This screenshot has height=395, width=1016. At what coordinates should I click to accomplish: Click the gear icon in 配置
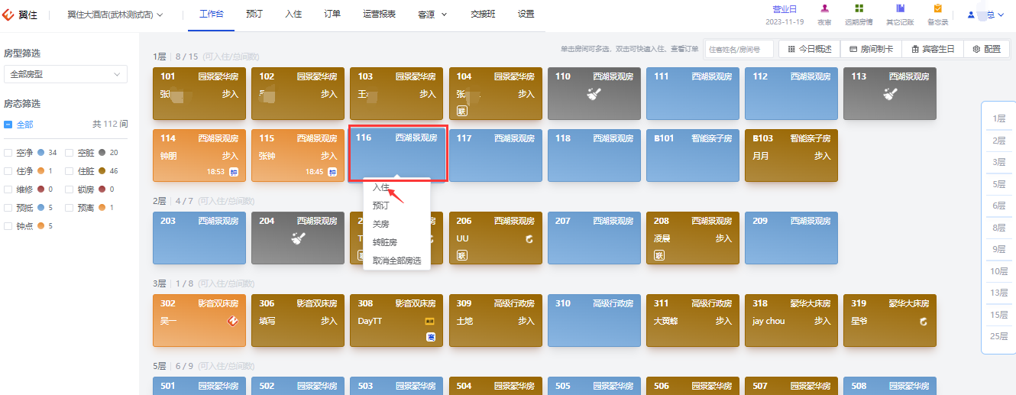click(x=976, y=49)
